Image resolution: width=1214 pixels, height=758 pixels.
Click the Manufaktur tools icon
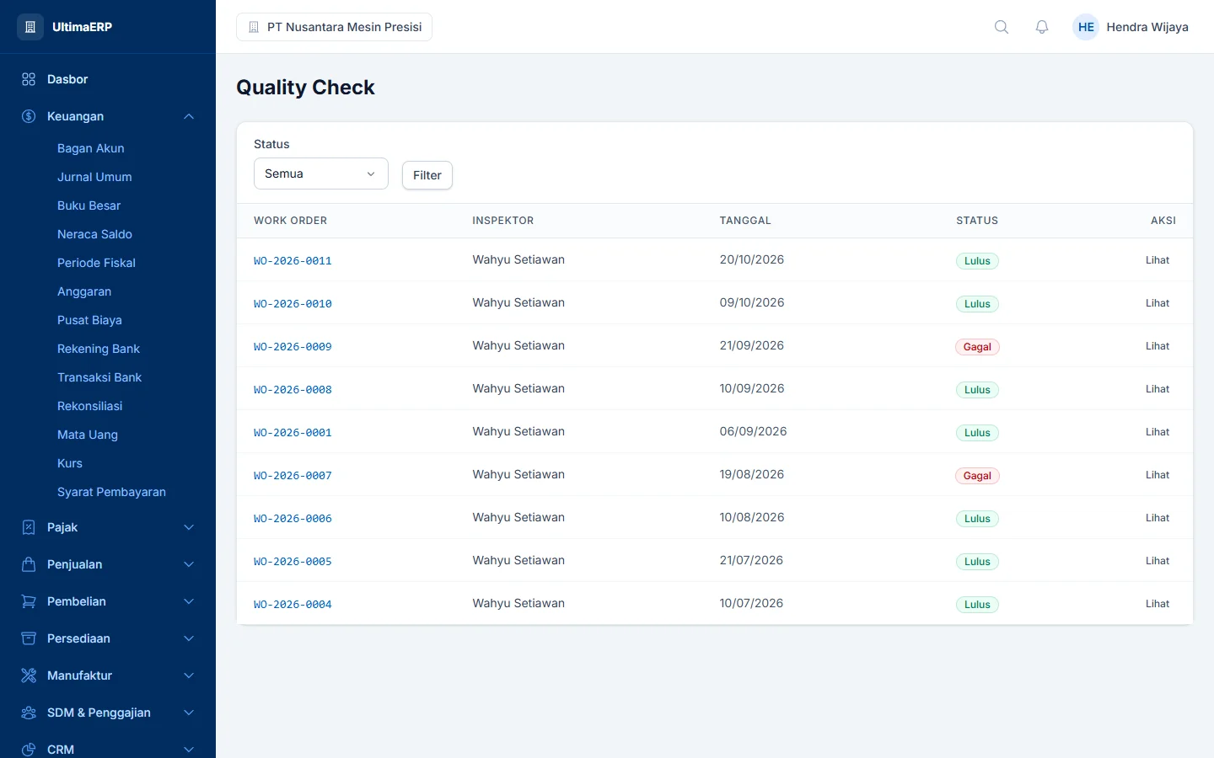(29, 675)
